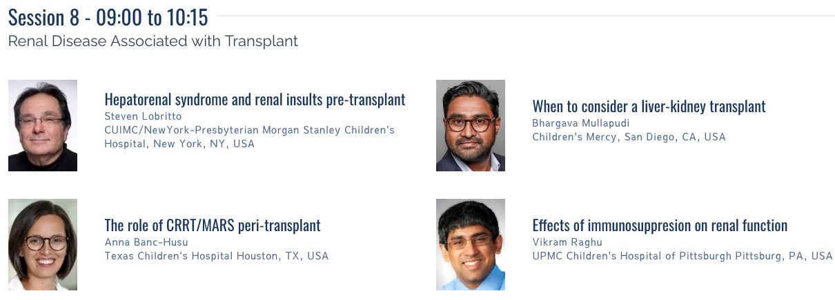Click Bhargava Mullapudi's headshot photo

(471, 125)
